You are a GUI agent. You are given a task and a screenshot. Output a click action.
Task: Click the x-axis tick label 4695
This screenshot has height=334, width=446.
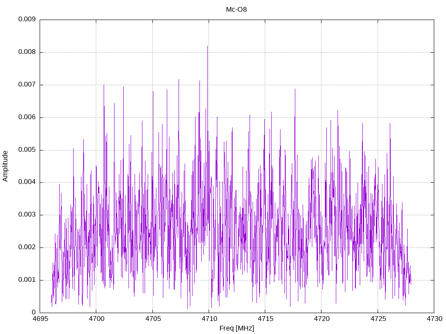point(40,319)
